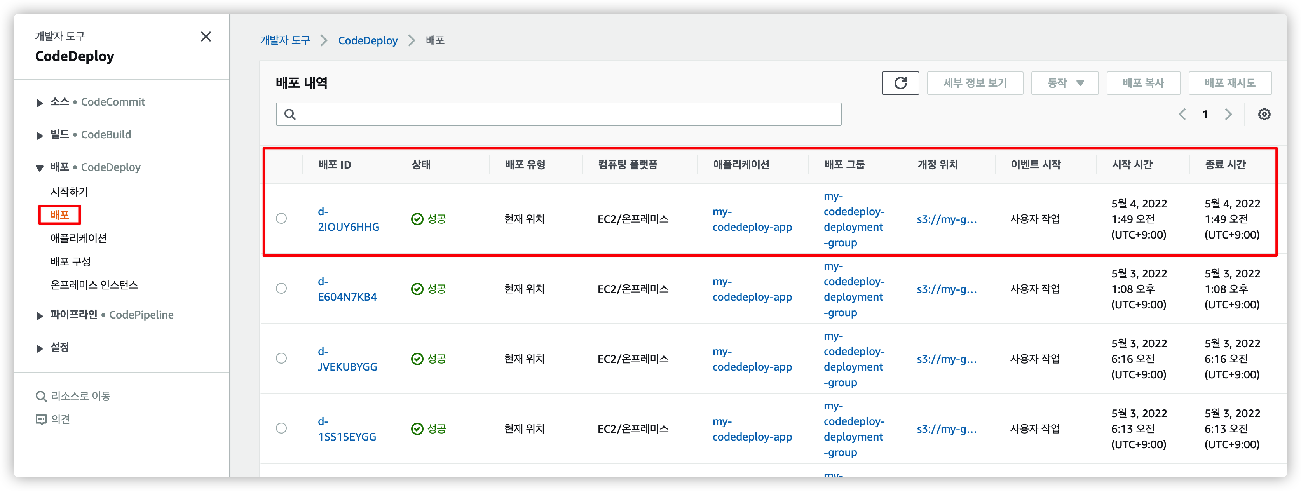Click the next page arrow icon
The height and width of the screenshot is (491, 1301).
[1228, 115]
